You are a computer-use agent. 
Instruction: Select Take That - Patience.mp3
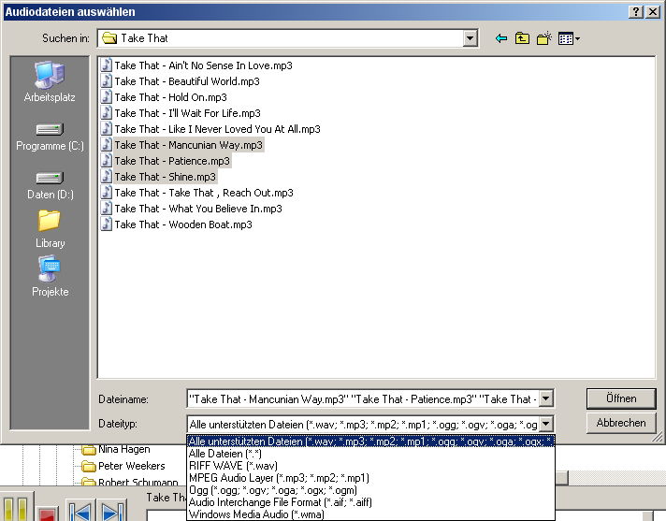pos(166,161)
